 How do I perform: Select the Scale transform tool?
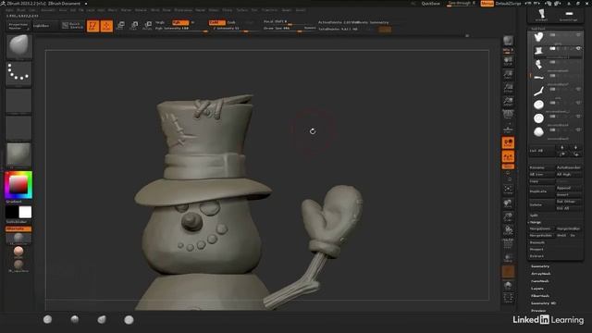(134, 26)
